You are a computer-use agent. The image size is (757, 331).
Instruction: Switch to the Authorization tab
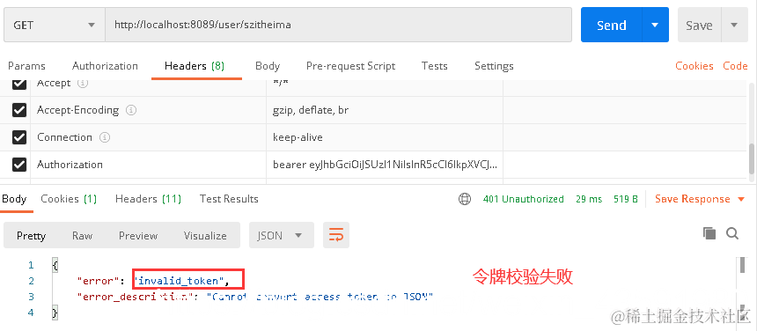[105, 66]
